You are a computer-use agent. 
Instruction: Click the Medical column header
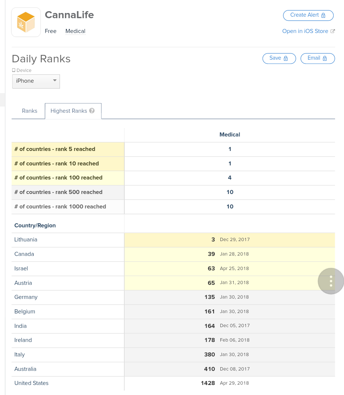230,135
